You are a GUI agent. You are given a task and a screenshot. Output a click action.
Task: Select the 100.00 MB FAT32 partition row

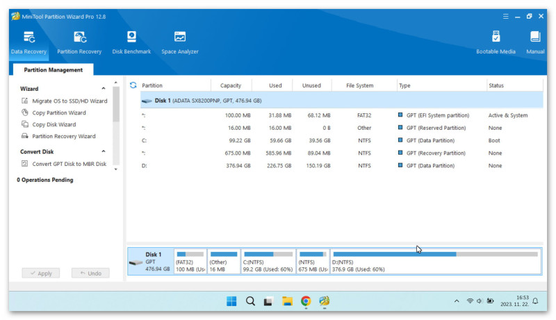coord(341,115)
